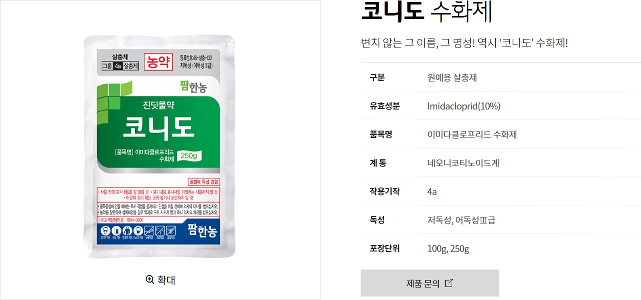
Task: Select the 유효성분 row label
Action: (x=385, y=106)
